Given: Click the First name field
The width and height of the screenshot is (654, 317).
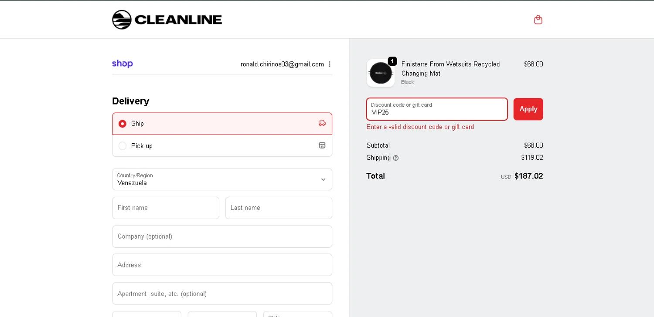Looking at the screenshot, I should [x=166, y=208].
